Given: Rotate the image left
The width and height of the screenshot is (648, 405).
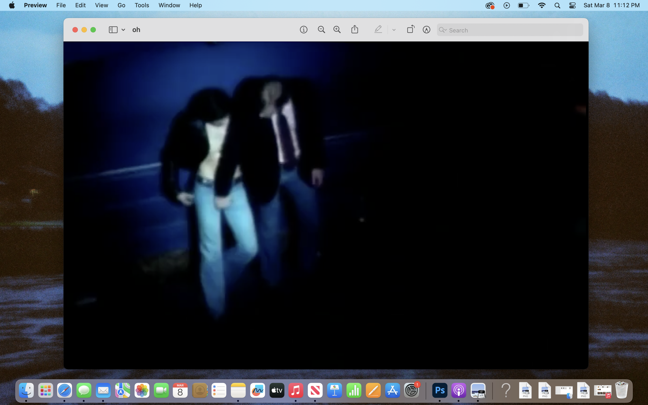Looking at the screenshot, I should [411, 29].
